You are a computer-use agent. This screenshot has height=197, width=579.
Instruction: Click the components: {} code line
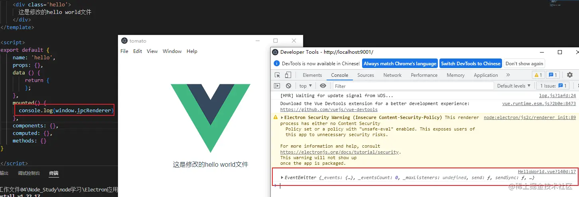35,125
